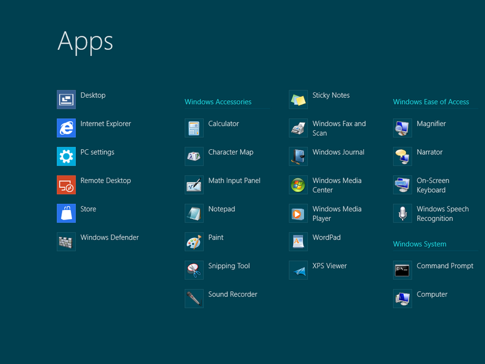Click the Sound Recorder microphone icon
485x364 pixels.
coord(194,299)
